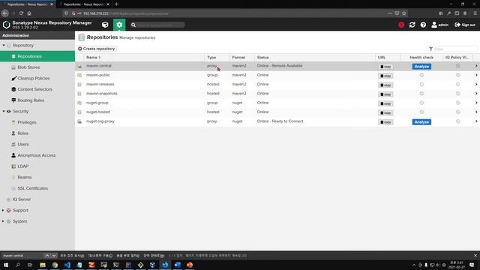Open maven-public row chevron

(x=476, y=75)
